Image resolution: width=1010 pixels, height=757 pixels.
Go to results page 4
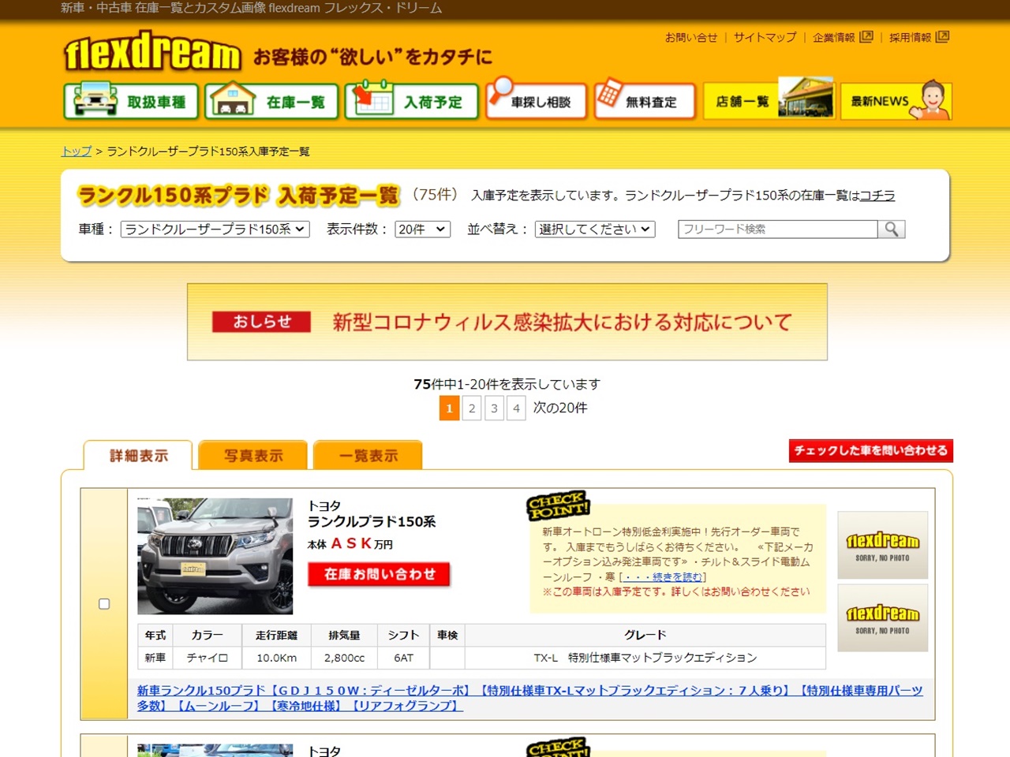[x=516, y=408]
